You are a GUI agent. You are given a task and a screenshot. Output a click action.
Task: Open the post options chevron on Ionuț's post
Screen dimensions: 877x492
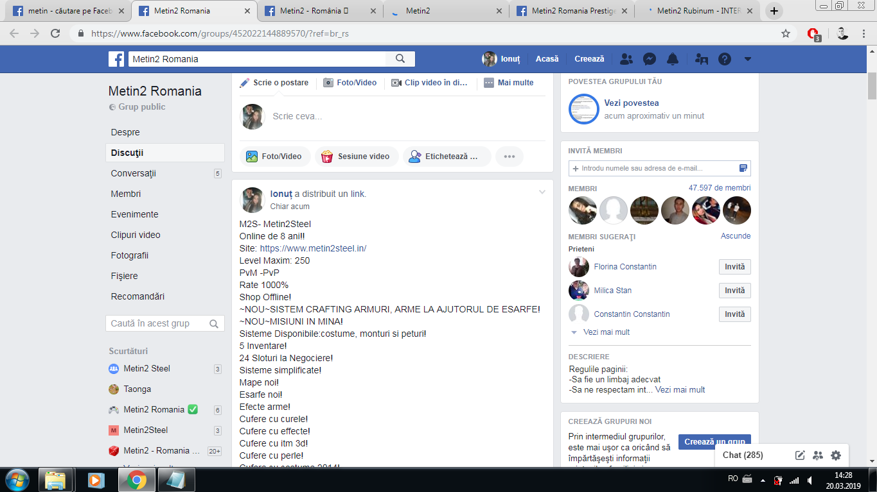[542, 192]
